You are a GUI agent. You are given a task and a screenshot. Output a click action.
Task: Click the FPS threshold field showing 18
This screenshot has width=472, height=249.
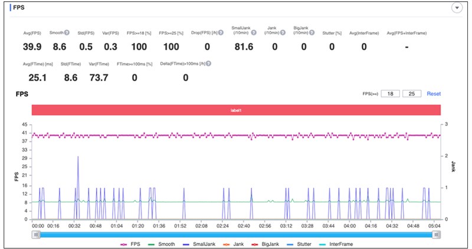pos(389,94)
